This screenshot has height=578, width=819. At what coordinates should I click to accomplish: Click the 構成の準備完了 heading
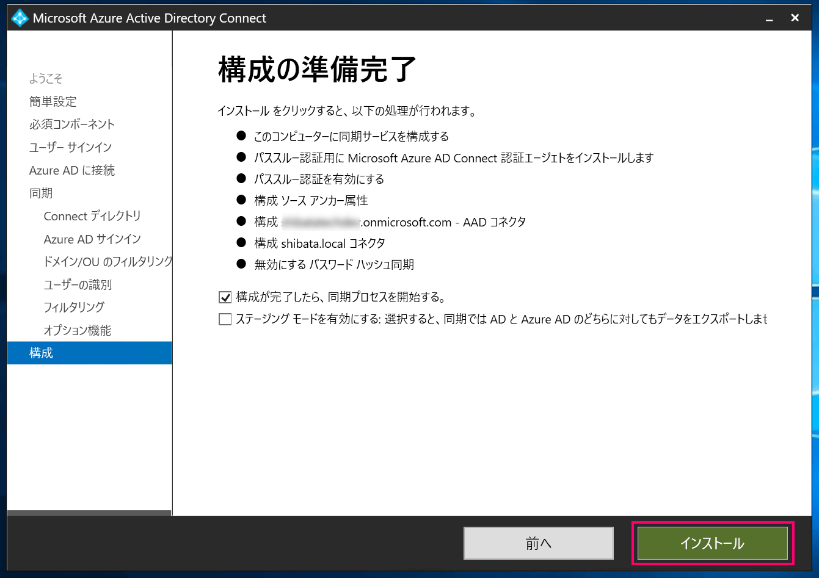[x=317, y=70]
